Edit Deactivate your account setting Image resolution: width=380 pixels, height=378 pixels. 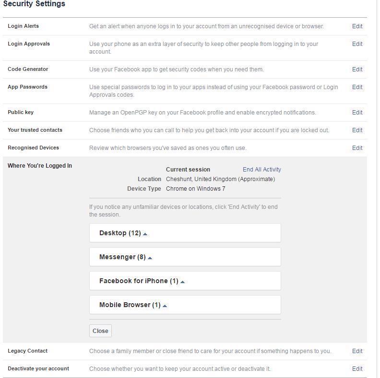(x=357, y=369)
